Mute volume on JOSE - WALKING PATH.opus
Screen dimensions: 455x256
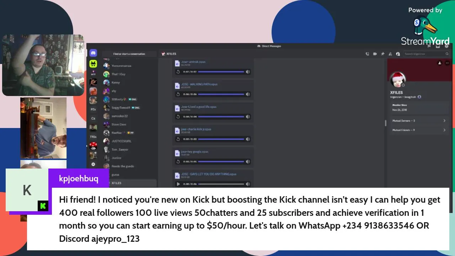[248, 94]
